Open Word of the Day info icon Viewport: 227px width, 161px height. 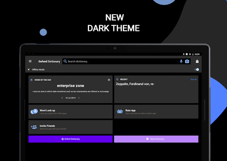click(x=109, y=80)
